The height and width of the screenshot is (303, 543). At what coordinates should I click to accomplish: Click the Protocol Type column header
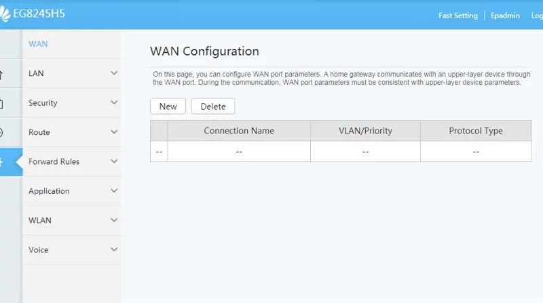pyautogui.click(x=476, y=131)
